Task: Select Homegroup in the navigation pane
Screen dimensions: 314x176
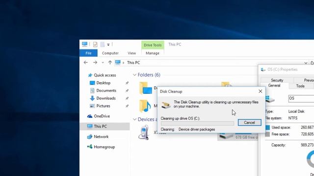Action: [105, 147]
